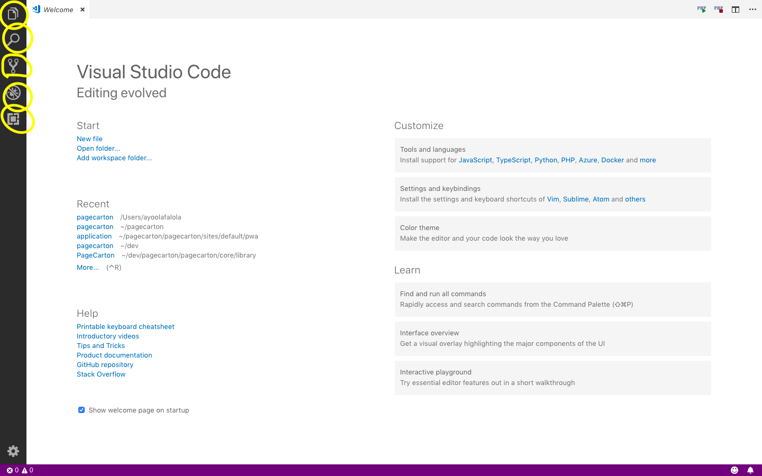
Task: Click the warnings count in status bar
Action: (x=27, y=470)
